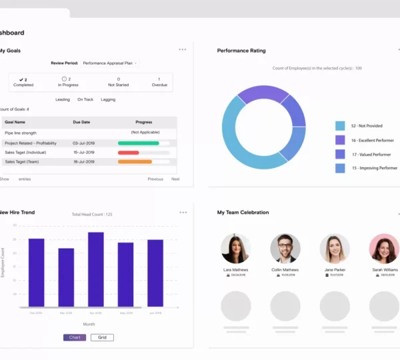The width and height of the screenshot is (400, 360).
Task: Switch to the Grid view
Action: [102, 337]
